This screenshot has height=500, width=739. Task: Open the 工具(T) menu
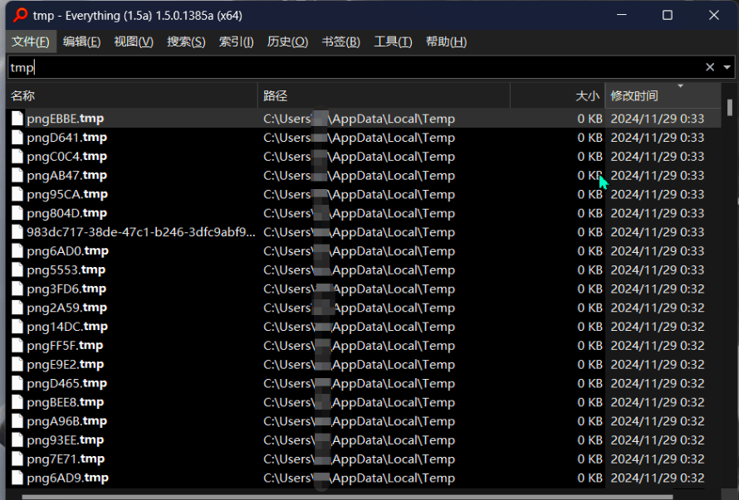[x=393, y=42]
